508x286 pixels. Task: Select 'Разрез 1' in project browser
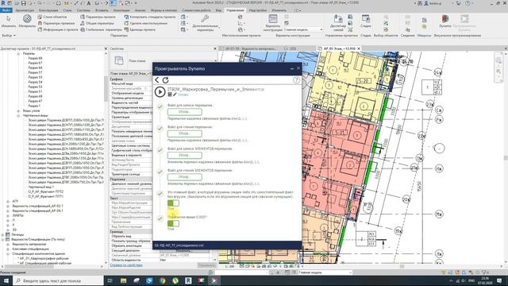click(x=34, y=106)
